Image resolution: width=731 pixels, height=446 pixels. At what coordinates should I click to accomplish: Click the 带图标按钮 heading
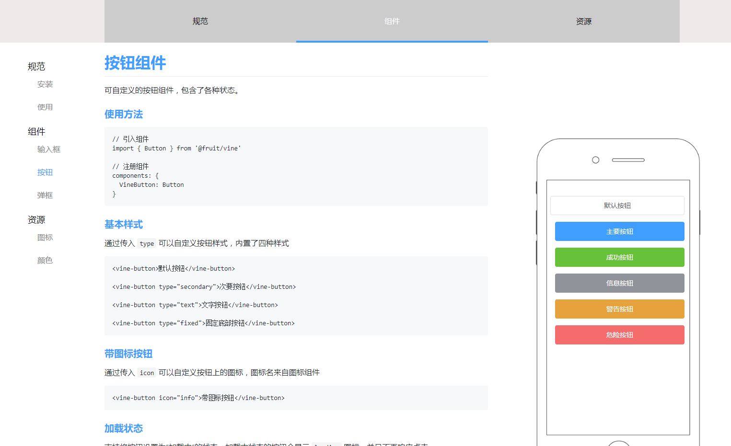pos(128,354)
